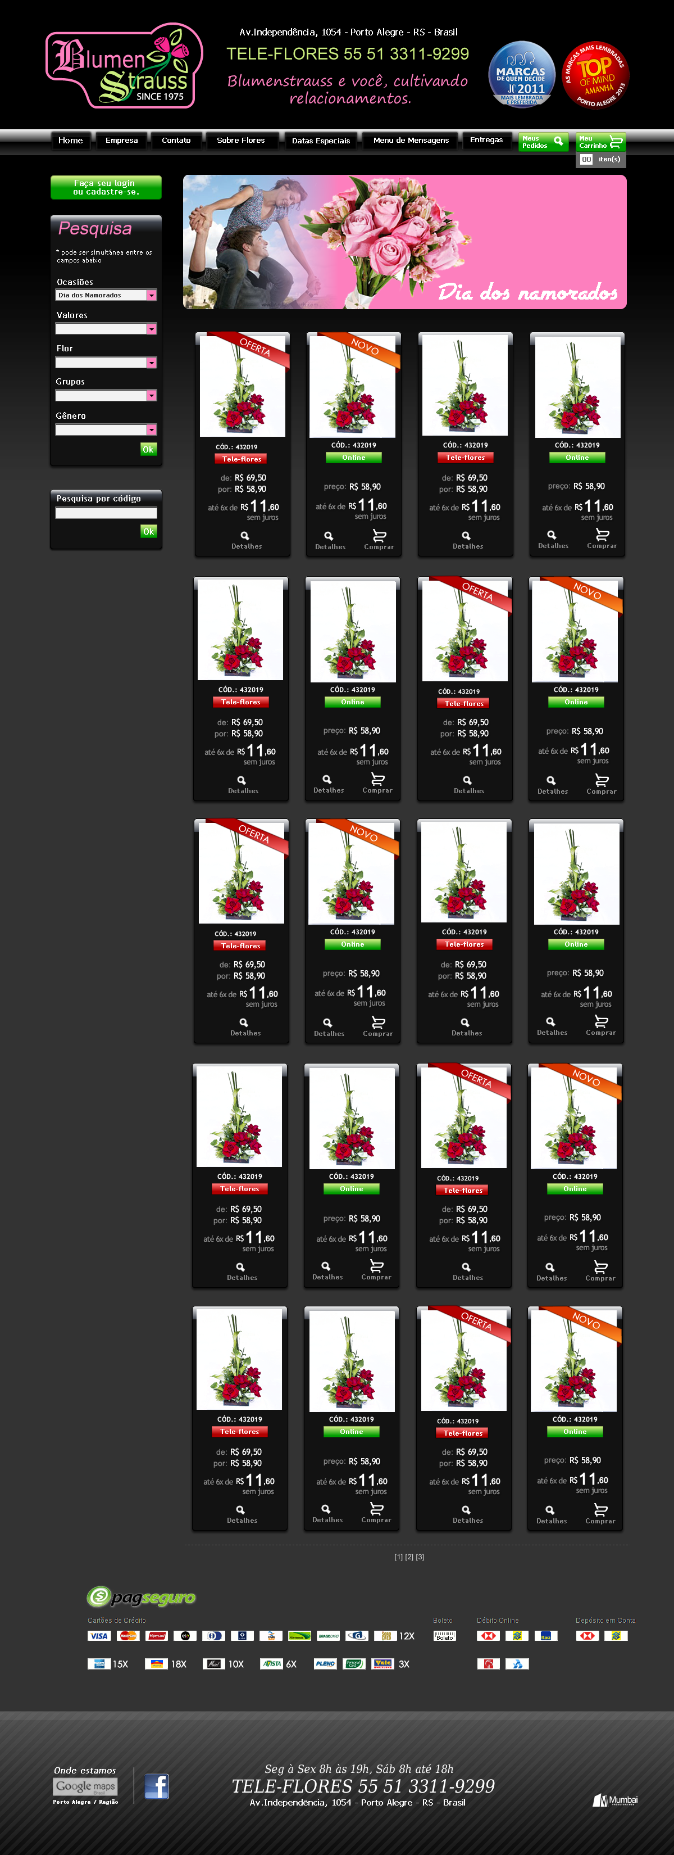Click Faça seu login ou cadastre-se button
The width and height of the screenshot is (674, 1855).
tap(106, 188)
